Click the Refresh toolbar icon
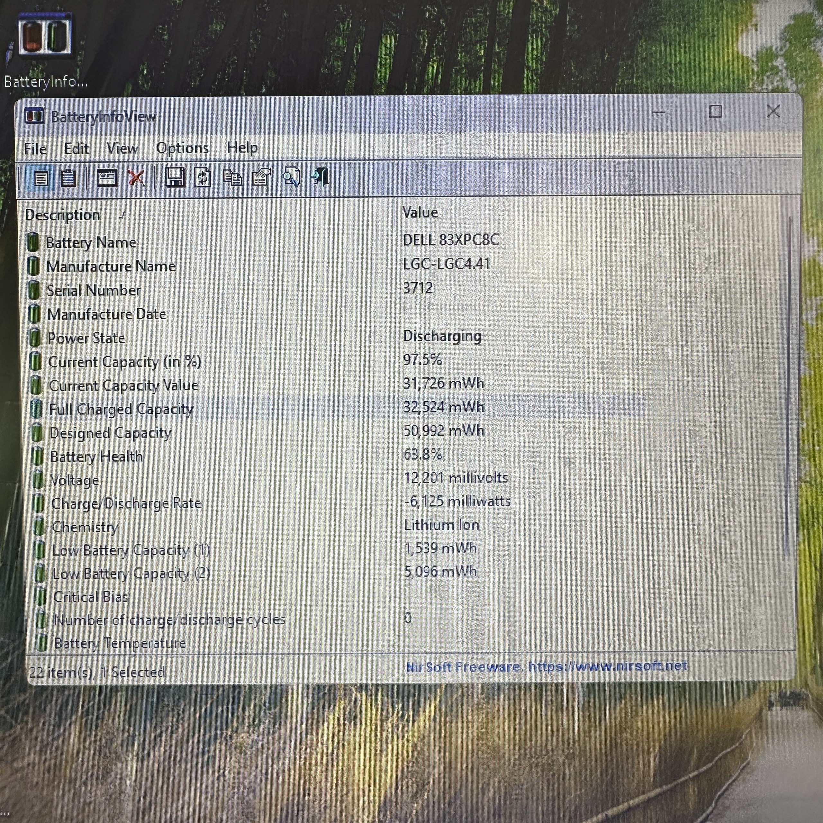Screen dimensions: 823x823 click(203, 177)
